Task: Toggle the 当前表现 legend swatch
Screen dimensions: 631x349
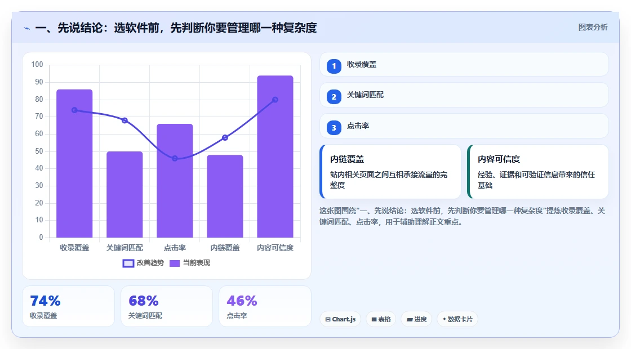Action: [174, 263]
